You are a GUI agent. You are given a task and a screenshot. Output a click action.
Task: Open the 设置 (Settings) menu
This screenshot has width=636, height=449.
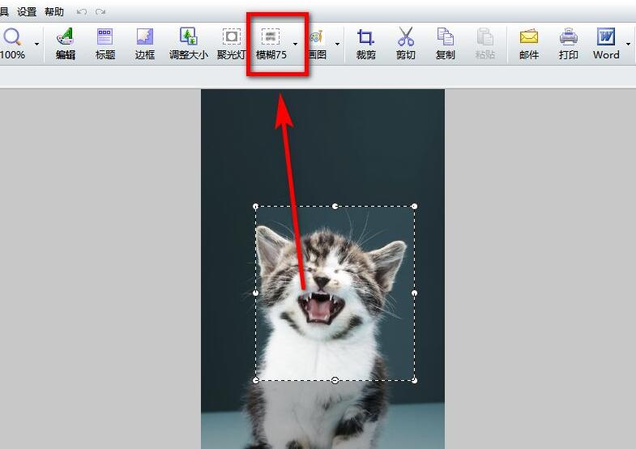[27, 12]
